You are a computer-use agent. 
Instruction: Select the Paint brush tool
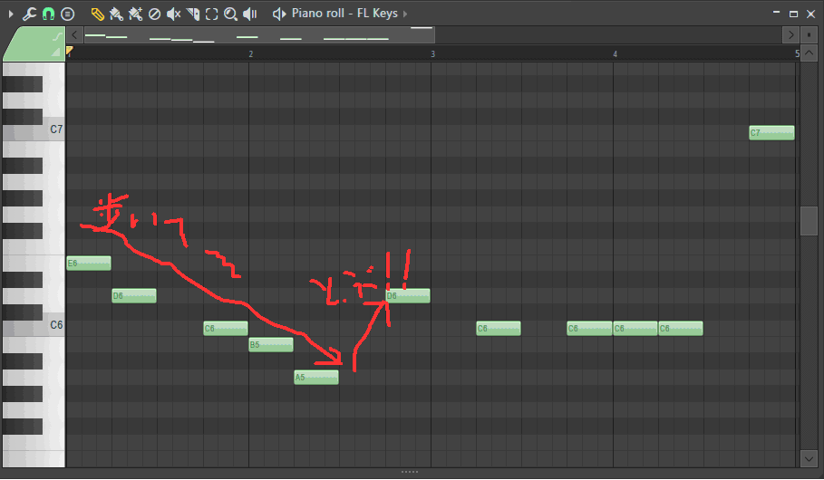click(x=116, y=14)
